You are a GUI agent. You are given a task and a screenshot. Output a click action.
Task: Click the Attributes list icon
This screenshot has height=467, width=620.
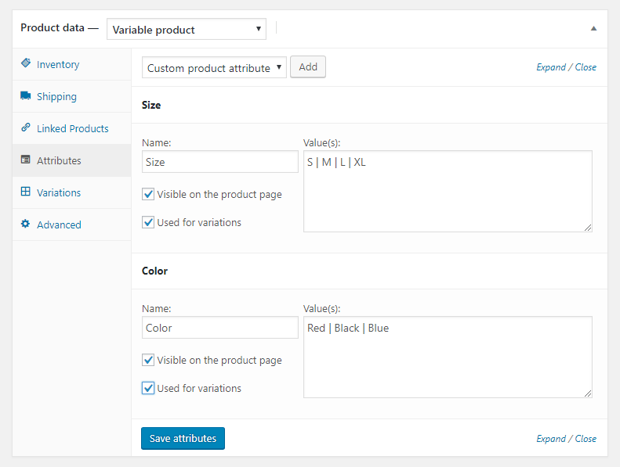26,160
